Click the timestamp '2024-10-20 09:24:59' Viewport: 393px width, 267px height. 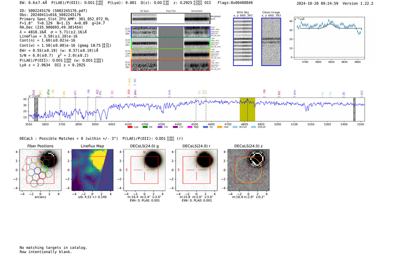click(317, 3)
